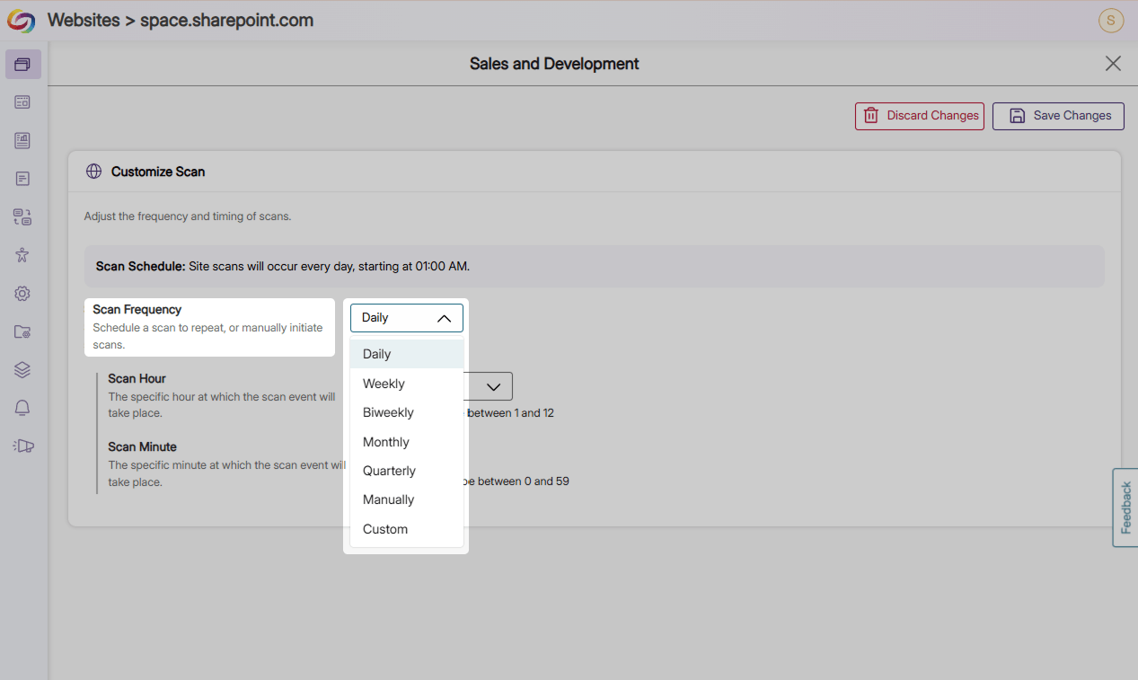
Task: Open the reports document icon
Action: click(22, 140)
